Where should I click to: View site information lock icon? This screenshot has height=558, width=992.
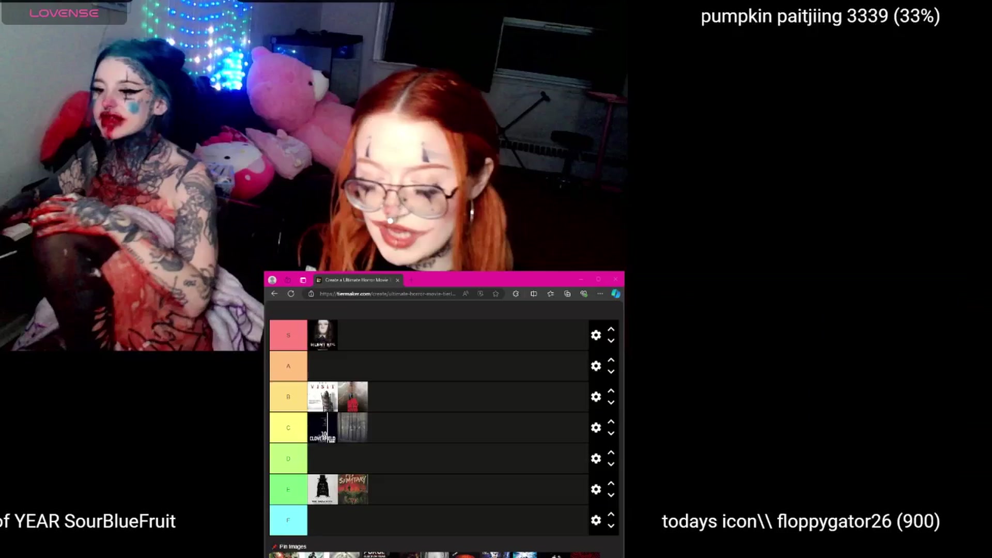coord(311,293)
